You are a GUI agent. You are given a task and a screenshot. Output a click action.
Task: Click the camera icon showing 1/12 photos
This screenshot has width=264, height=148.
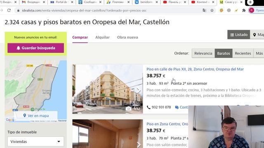tap(128, 109)
